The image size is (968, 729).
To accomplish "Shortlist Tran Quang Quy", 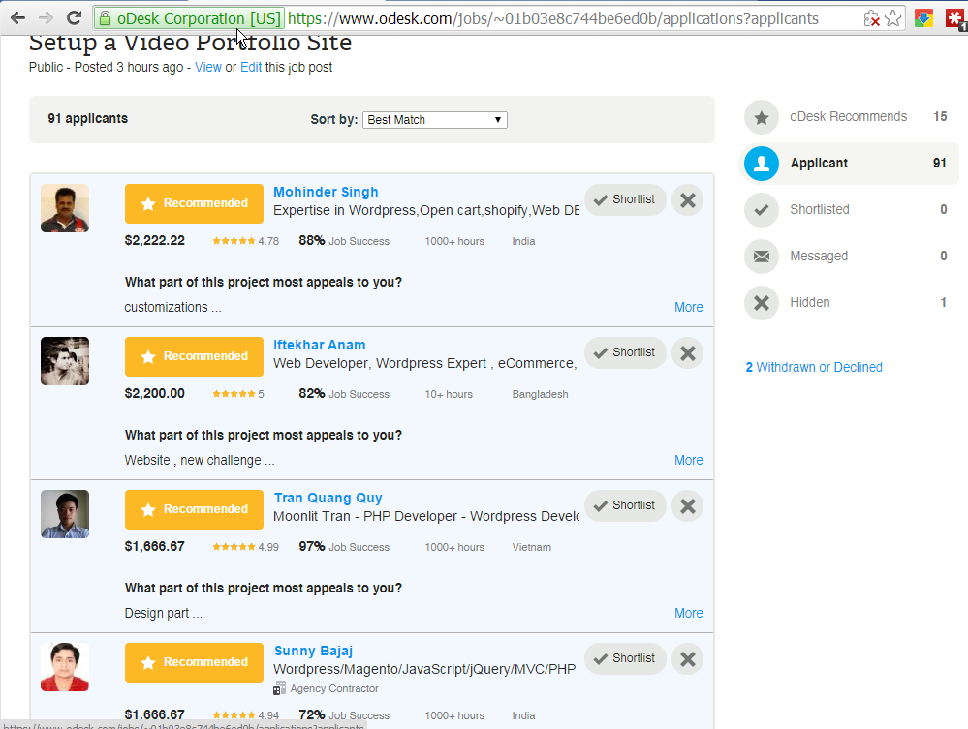I will tap(625, 505).
